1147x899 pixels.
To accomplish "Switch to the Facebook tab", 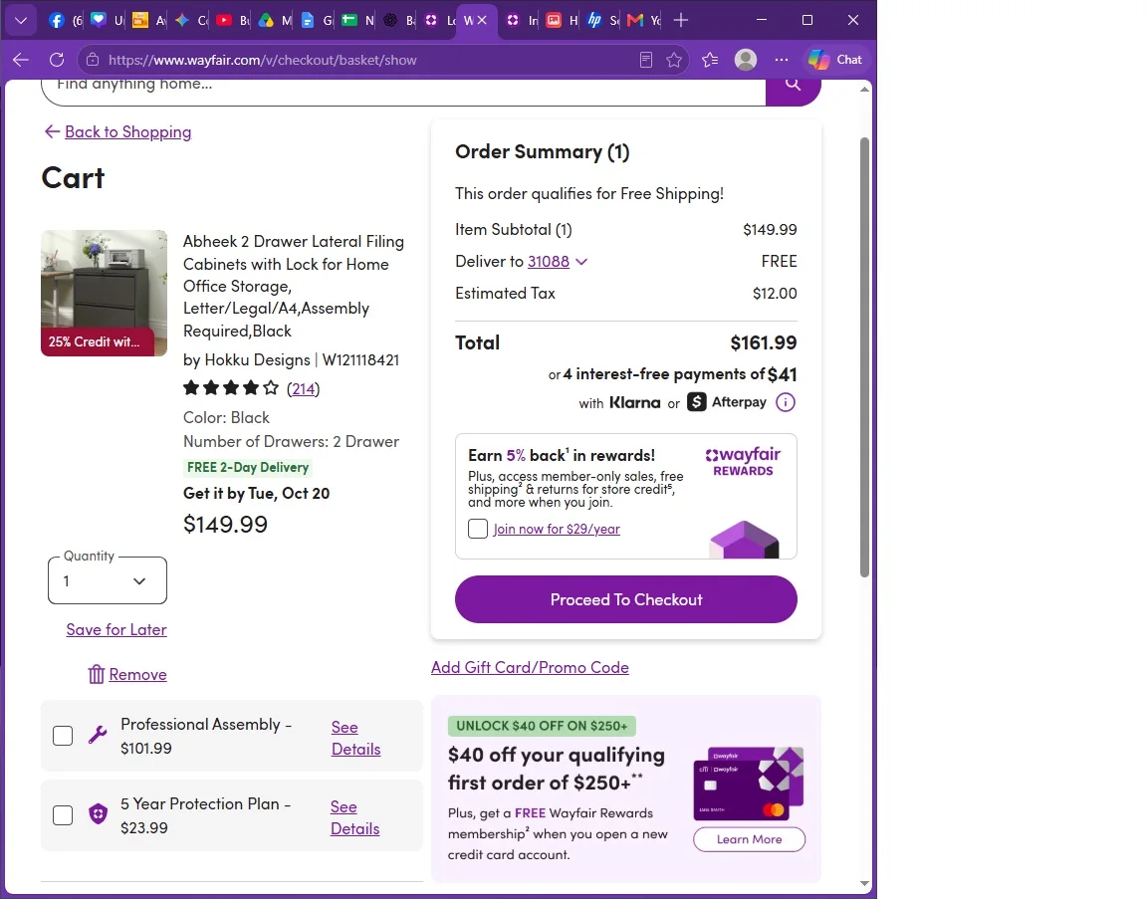I will click(x=57, y=21).
